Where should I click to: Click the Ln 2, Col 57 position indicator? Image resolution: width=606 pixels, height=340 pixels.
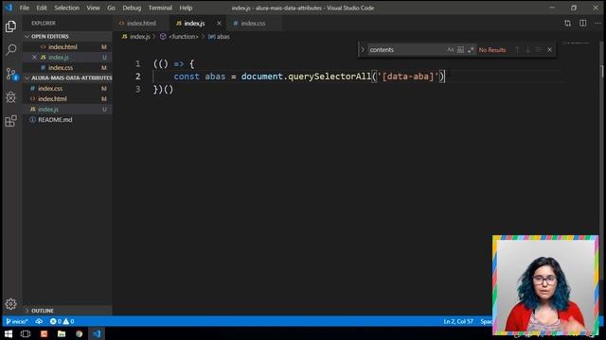coord(458,321)
